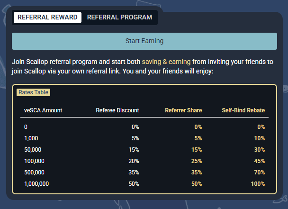Click the Rates Table label

pos(34,92)
